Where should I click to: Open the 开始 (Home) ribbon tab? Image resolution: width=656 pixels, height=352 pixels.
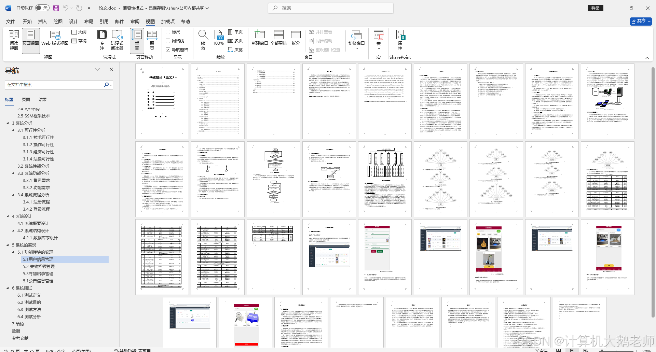coord(27,22)
